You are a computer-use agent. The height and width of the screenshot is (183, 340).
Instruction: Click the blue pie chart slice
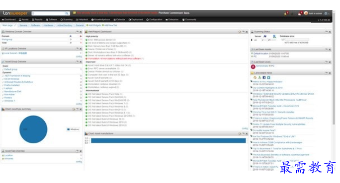point(33,129)
